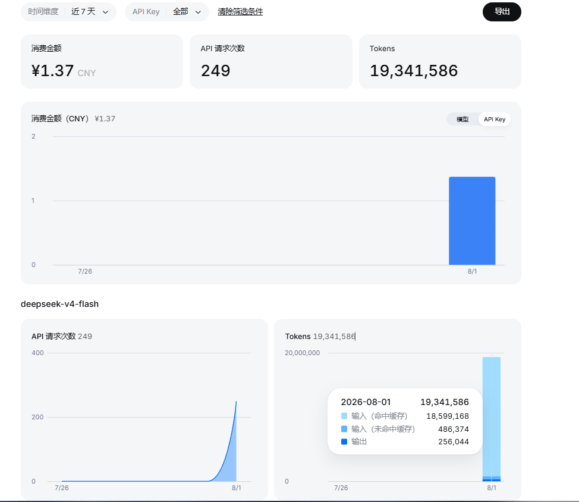Click the chevron beside 近 7 天
This screenshot has height=502, width=579.
[105, 12]
